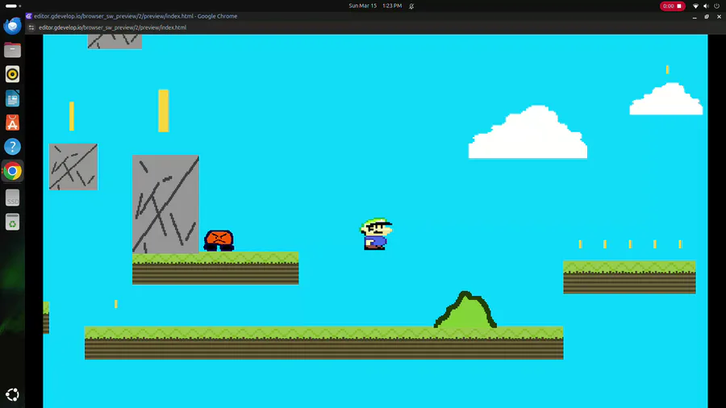Open the volume speaker icon
726x408 pixels.
click(x=706, y=6)
